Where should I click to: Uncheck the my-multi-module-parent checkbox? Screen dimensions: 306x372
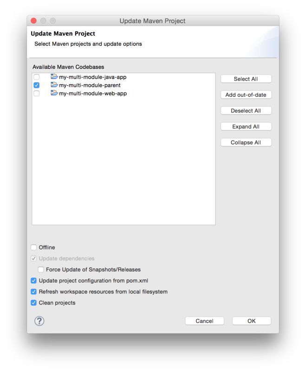[37, 85]
